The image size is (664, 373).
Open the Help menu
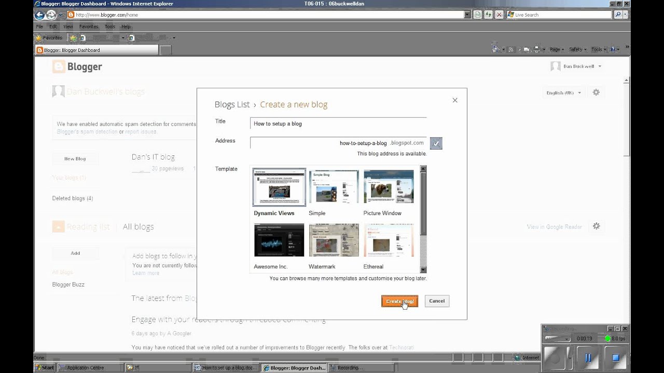coord(126,26)
